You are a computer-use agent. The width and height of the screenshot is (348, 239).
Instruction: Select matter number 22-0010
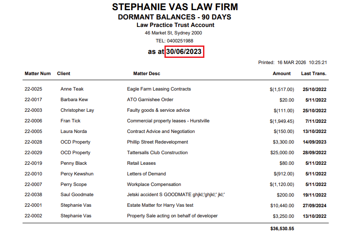[33, 174]
